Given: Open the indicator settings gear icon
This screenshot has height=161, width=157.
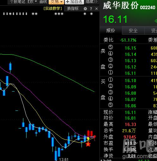Looking at the screenshot, I should pyautogui.click(x=85, y=9).
